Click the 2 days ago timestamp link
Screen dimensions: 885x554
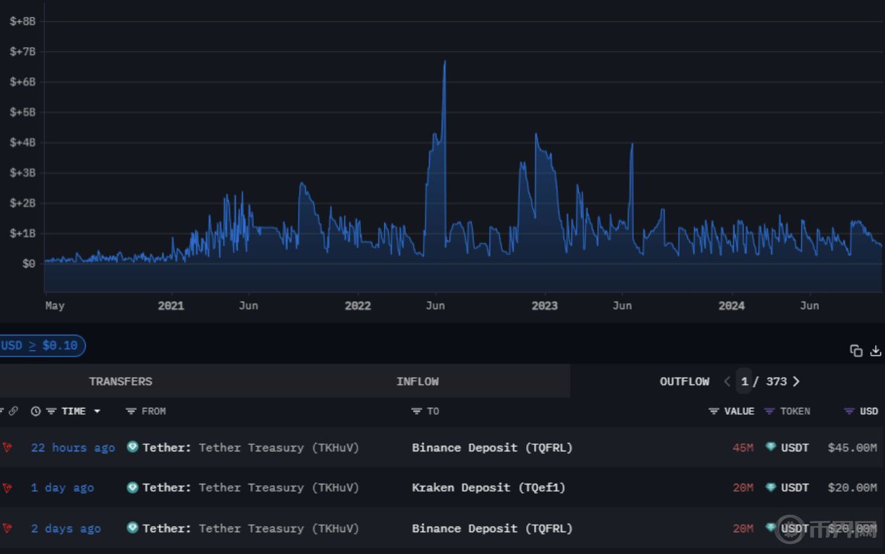[65, 528]
